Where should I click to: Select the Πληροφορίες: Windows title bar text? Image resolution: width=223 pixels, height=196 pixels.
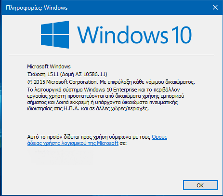click(x=37, y=8)
